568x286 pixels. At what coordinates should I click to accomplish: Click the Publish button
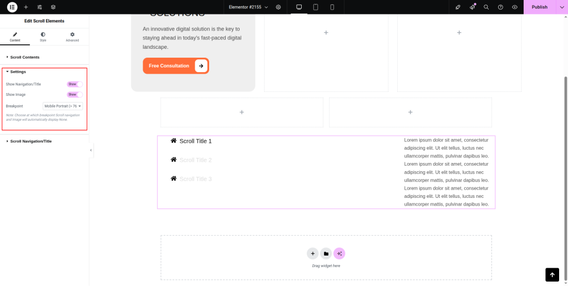click(540, 7)
